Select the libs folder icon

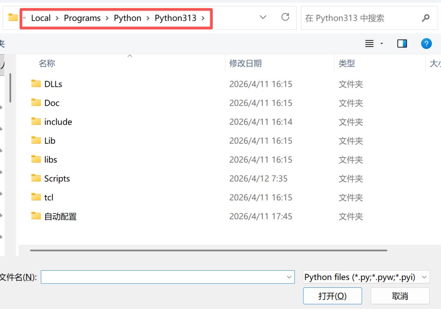pos(36,159)
